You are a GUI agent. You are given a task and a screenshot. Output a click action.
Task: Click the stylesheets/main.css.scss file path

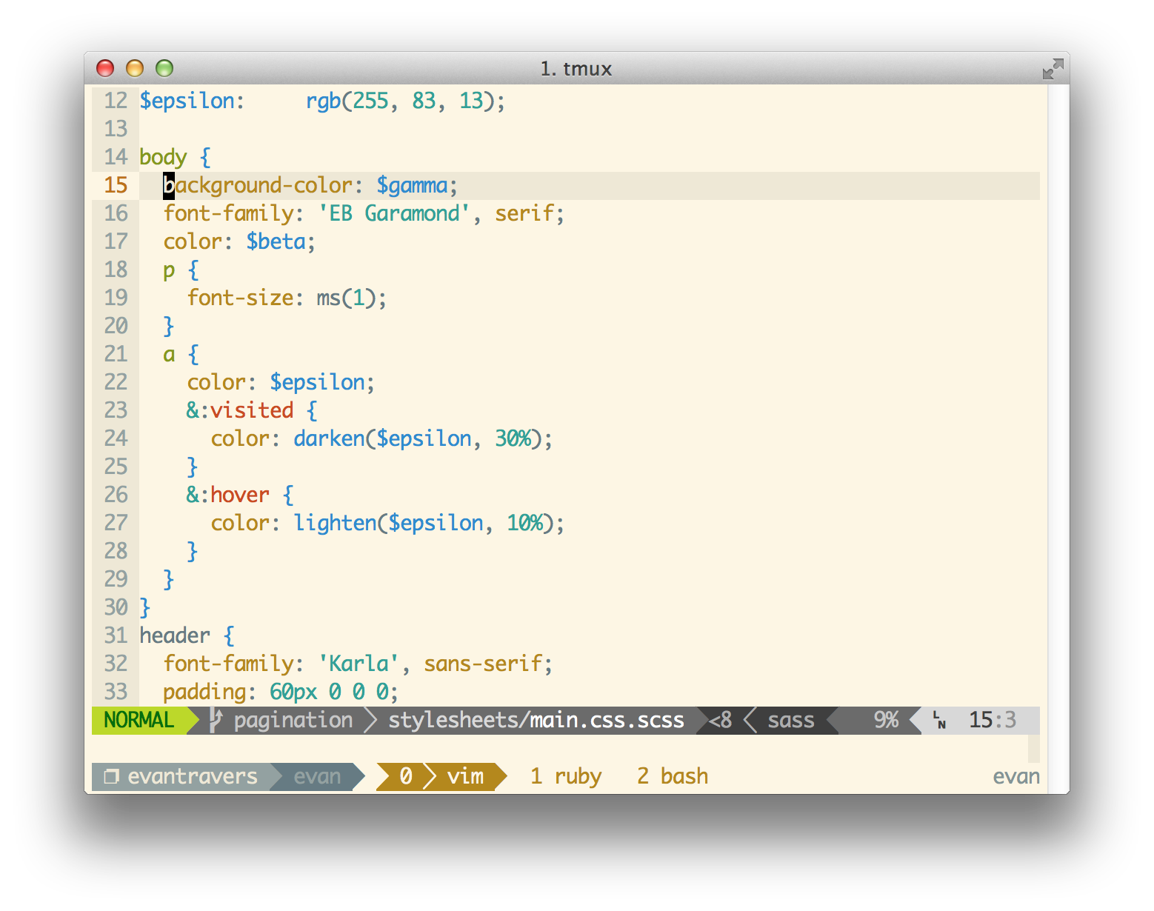(536, 720)
